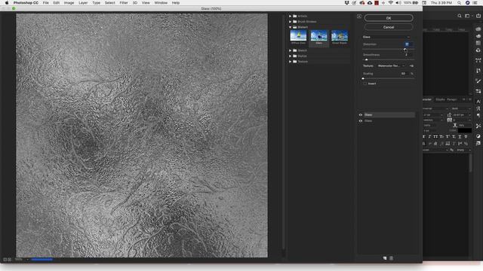Viewport: 483px width, 271px height.
Task: Open the Libraries cloud dock icon
Action: pyautogui.click(x=478, y=50)
